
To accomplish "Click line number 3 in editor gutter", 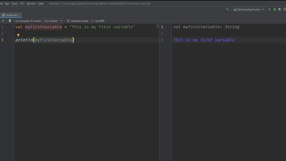I will pos(2,40).
